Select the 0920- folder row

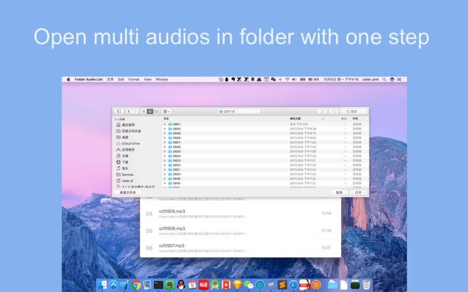click(266, 174)
